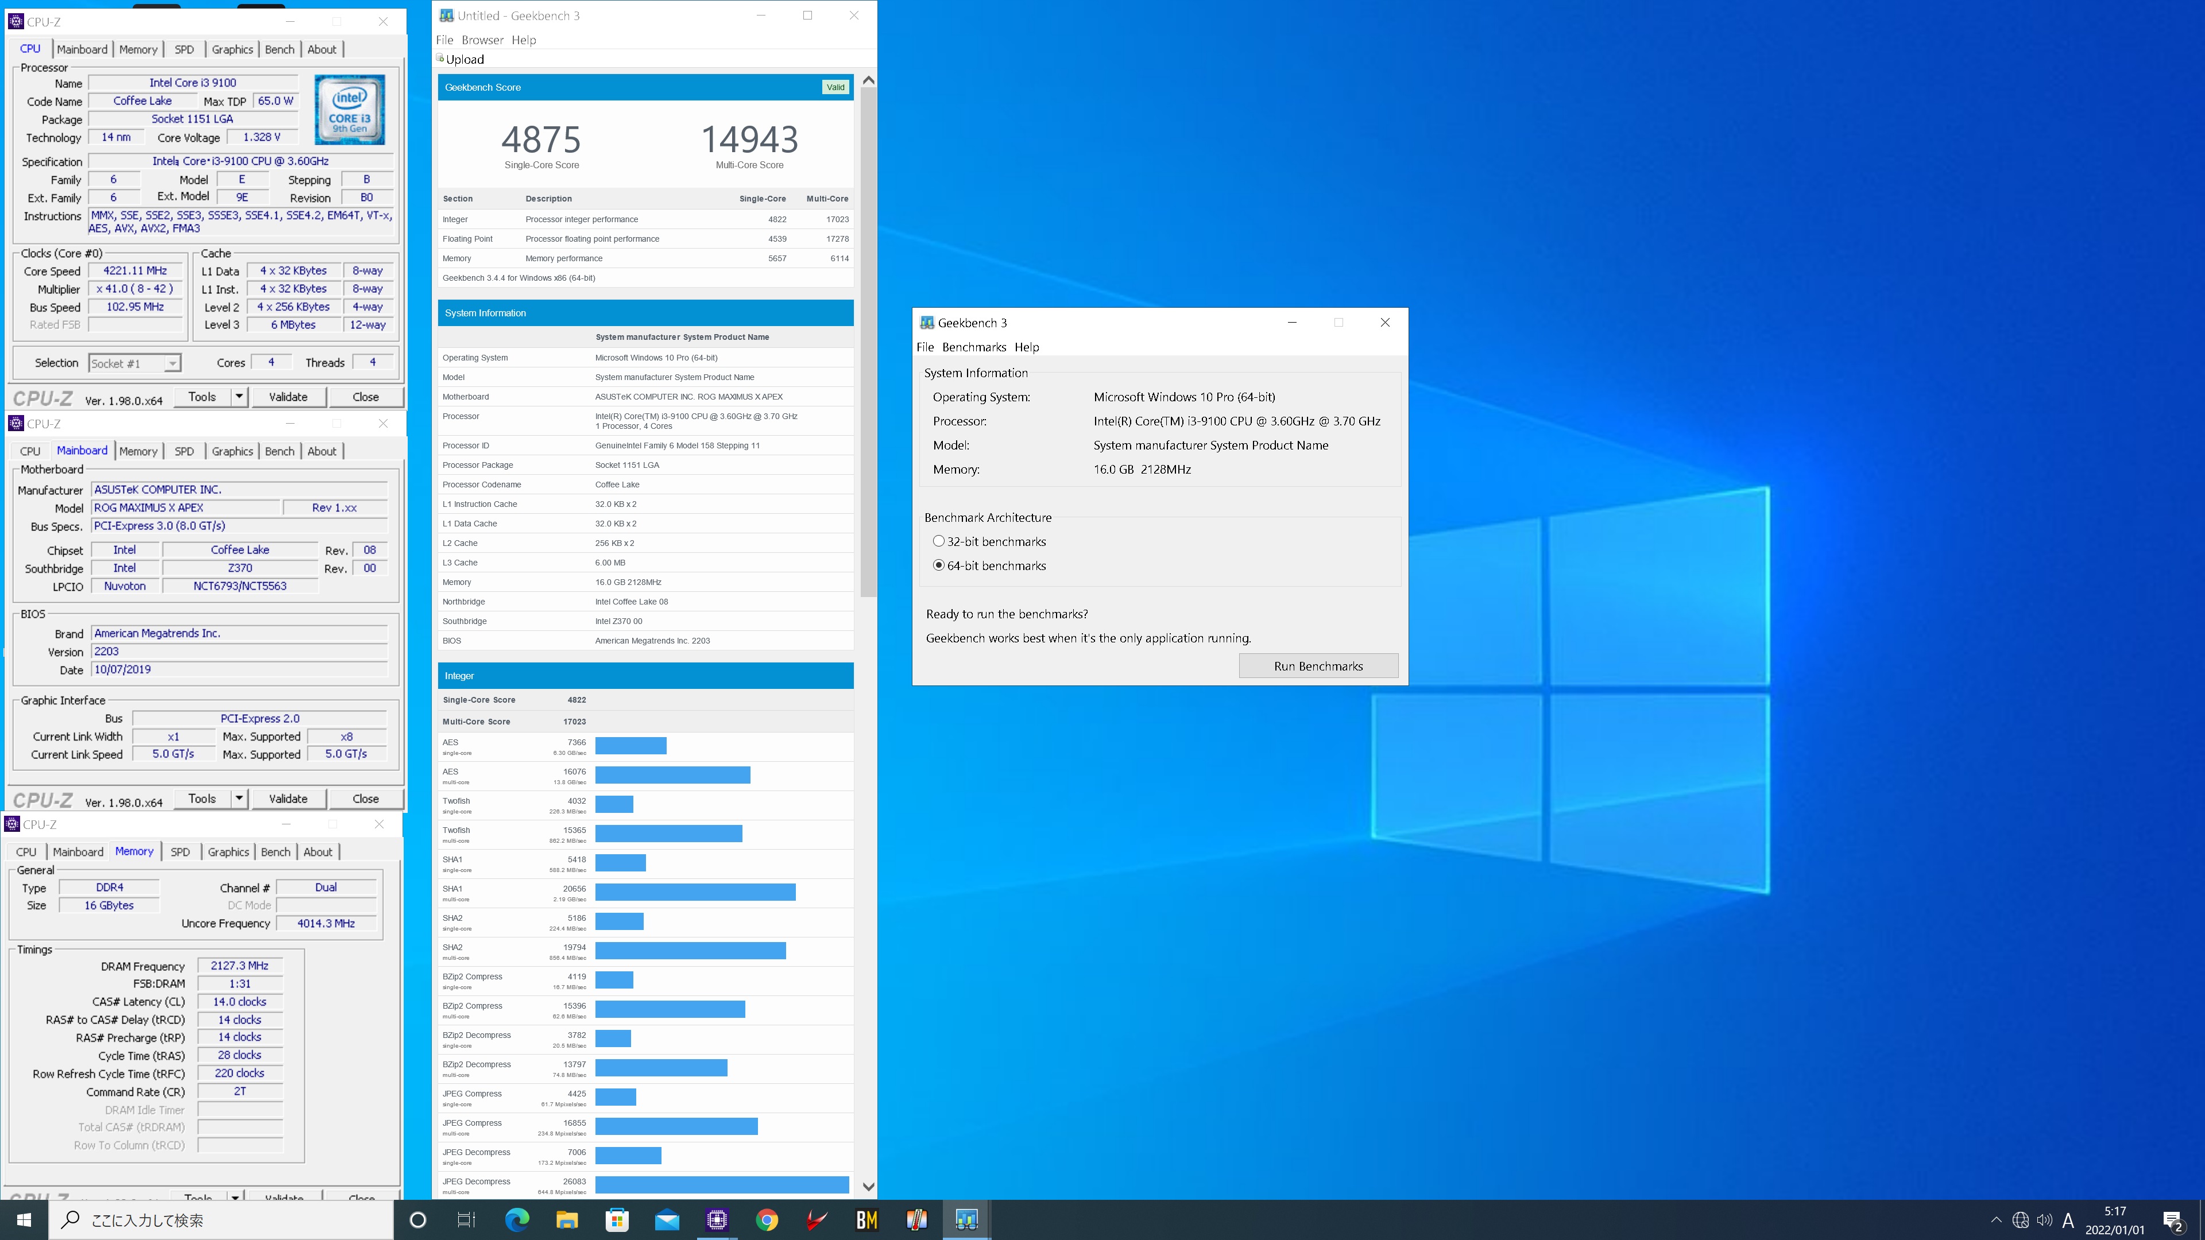Open the notification action center icon
The image size is (2205, 1240).
pyautogui.click(x=2173, y=1220)
